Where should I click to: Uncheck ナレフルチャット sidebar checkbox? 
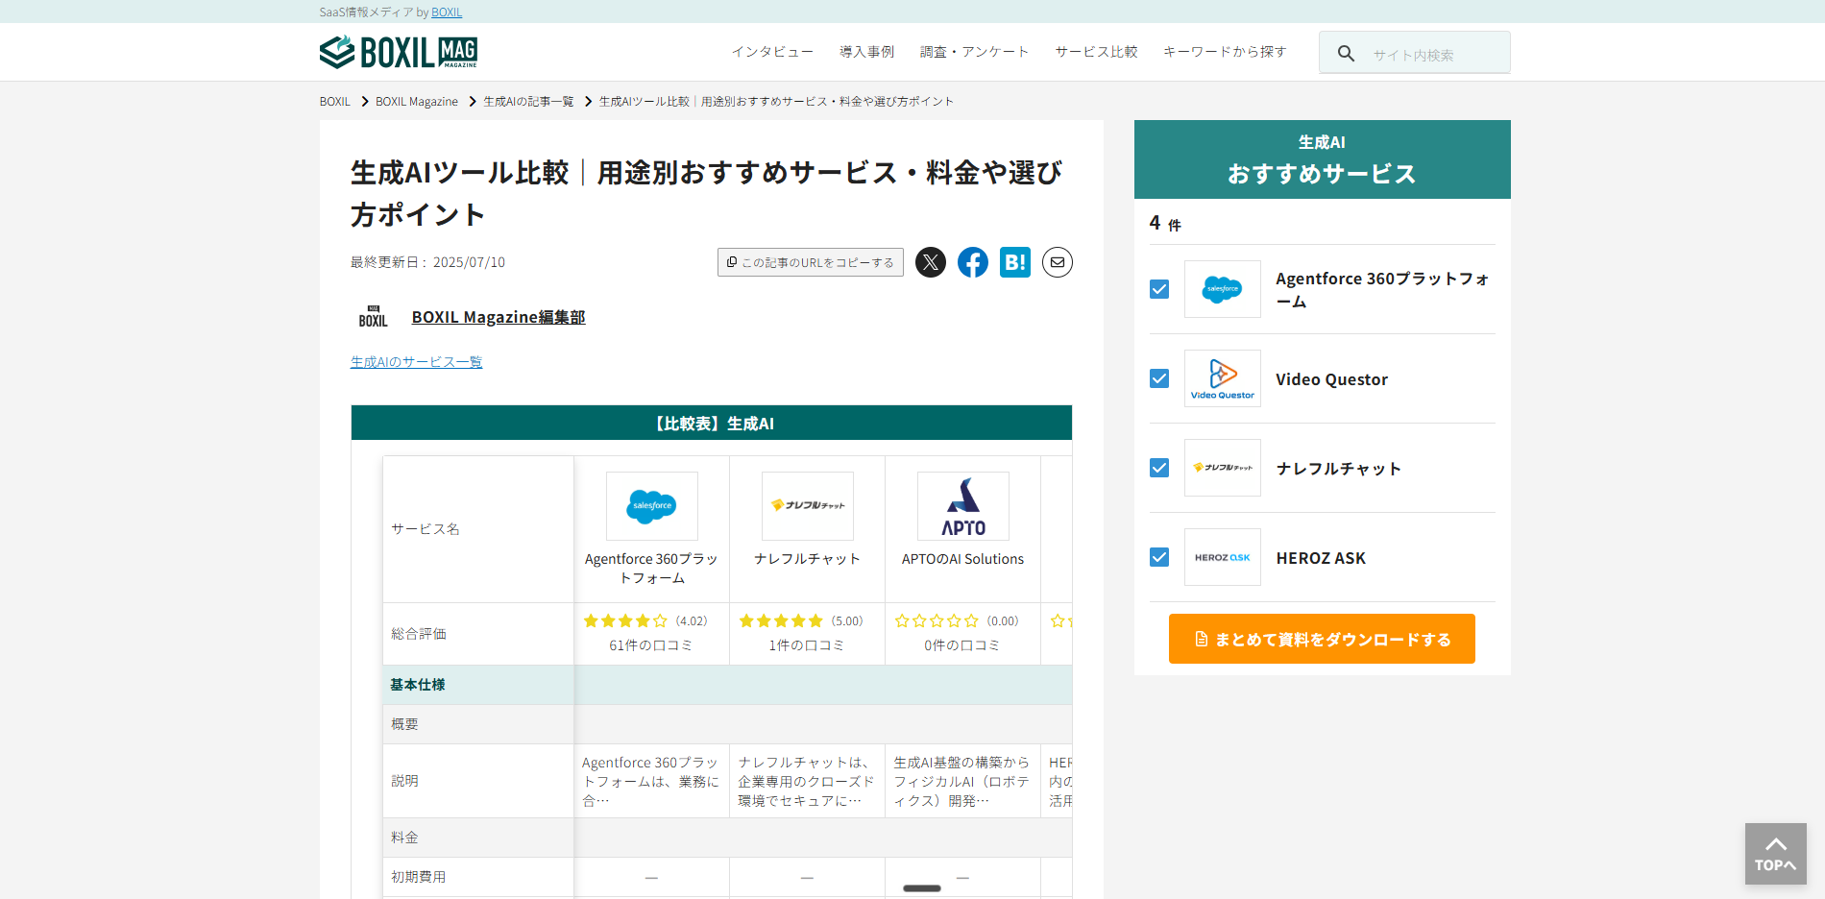click(x=1159, y=468)
